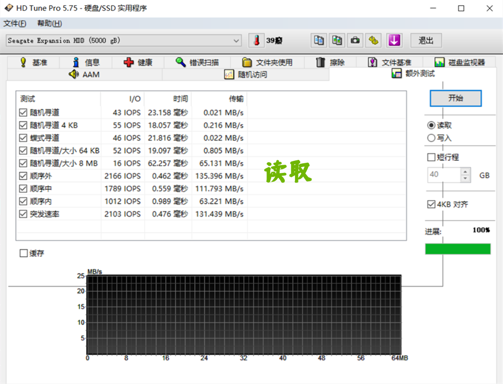Click the HD Tune Pro title bar icon

pos(9,8)
